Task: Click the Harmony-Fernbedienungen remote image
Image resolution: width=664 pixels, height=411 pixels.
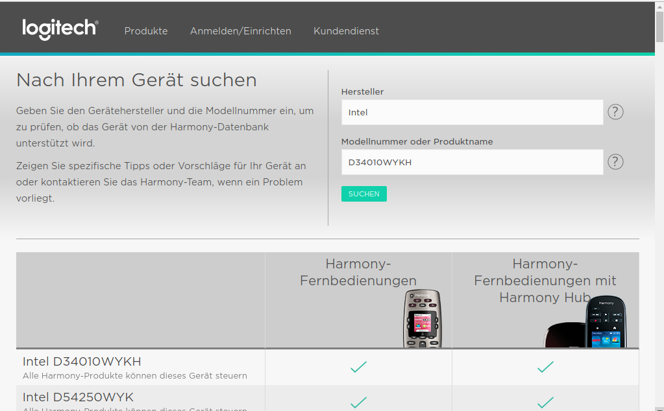Action: tap(422, 318)
